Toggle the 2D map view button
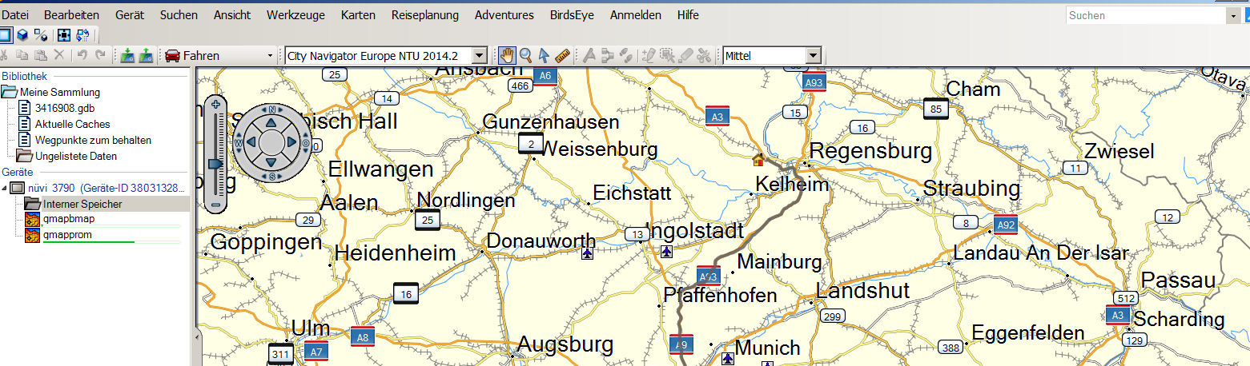Screen dimensions: 1250x366 tap(6, 35)
